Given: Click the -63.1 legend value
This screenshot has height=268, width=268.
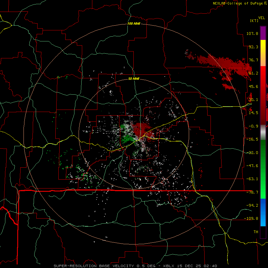Looking at the screenshot, I should pyautogui.click(x=252, y=179).
